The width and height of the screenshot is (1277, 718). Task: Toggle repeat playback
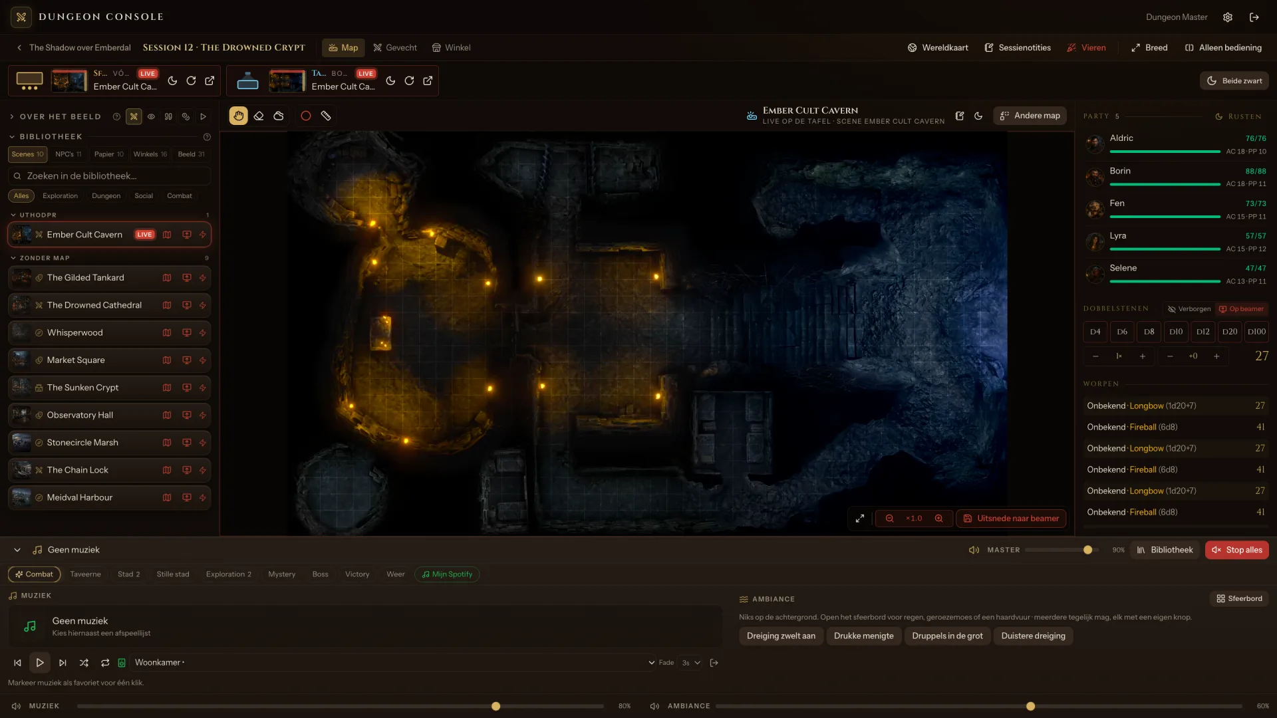(x=105, y=663)
